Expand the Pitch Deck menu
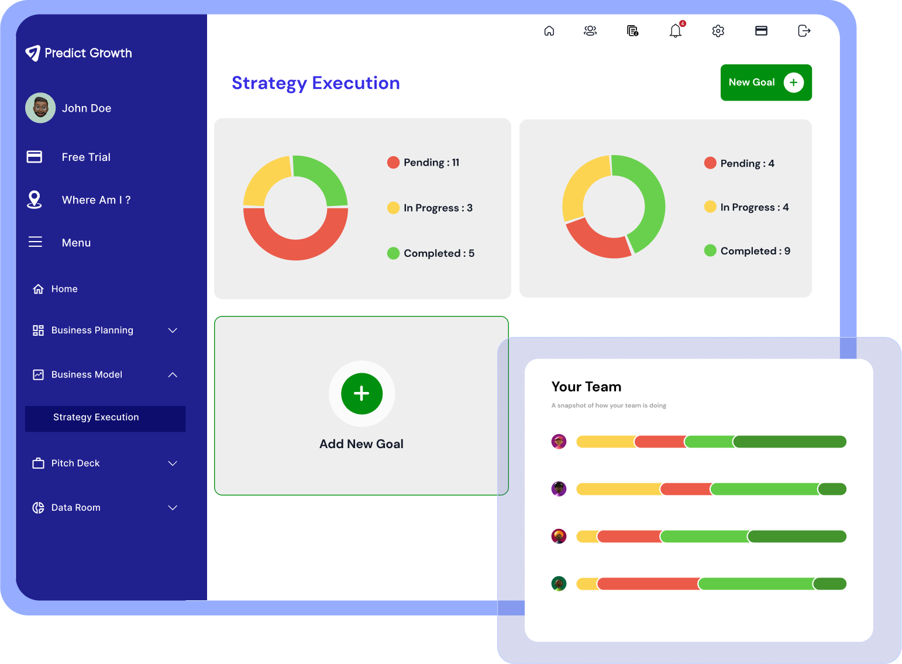 pyautogui.click(x=173, y=463)
